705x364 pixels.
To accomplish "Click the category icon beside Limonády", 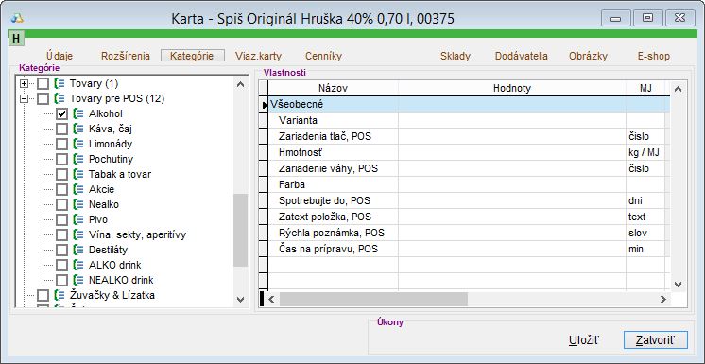I will (78, 144).
